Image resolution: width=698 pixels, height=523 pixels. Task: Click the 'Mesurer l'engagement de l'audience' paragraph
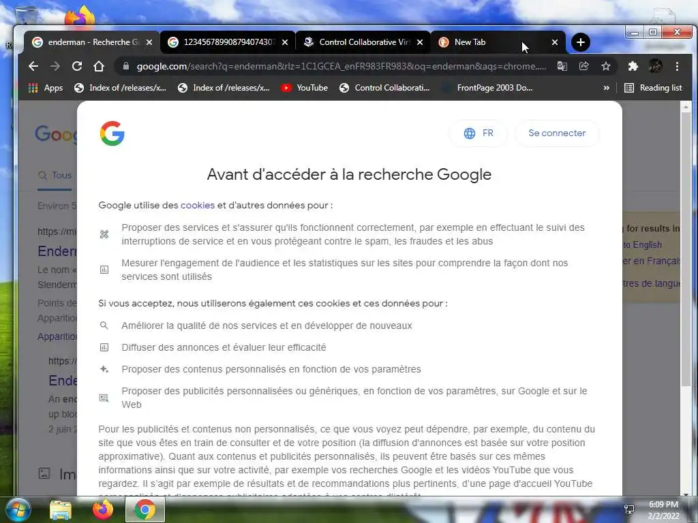(x=345, y=270)
